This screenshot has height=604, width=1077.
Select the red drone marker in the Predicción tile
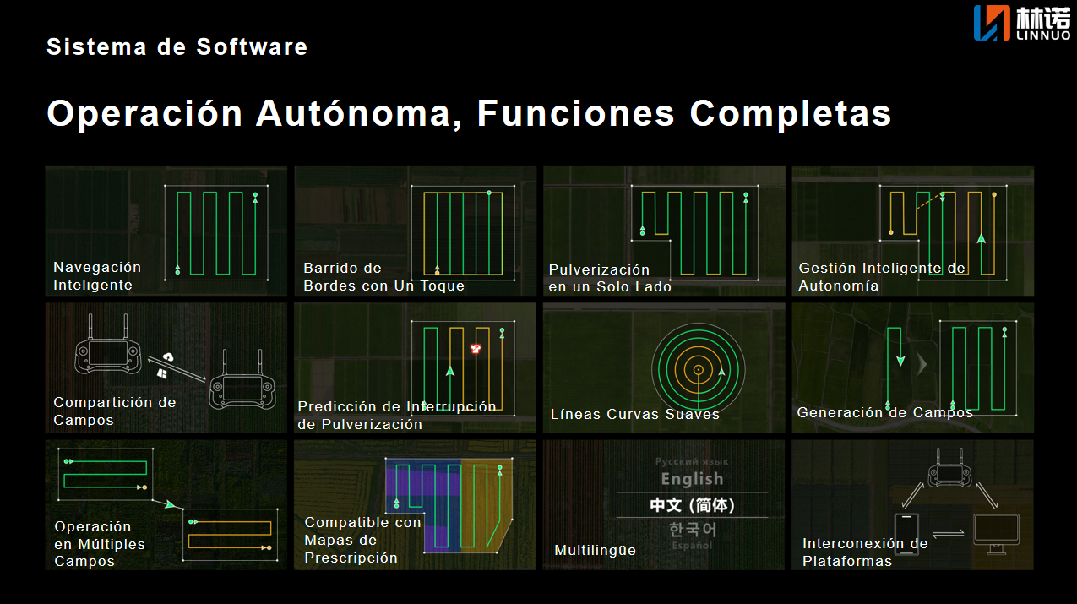(x=476, y=348)
